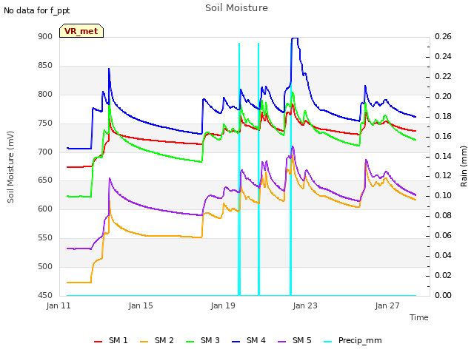Click the Jan 27 x-axis tick label
The height and width of the screenshot is (355, 474).
pos(387,305)
